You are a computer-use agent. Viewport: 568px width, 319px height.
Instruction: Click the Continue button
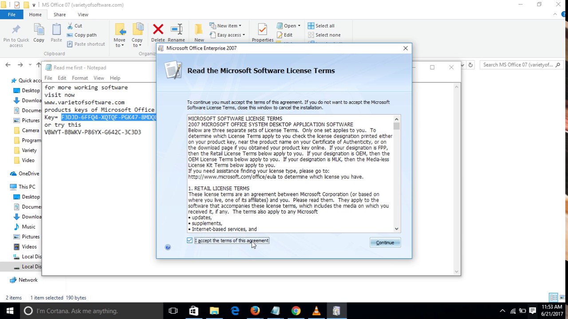[385, 242]
